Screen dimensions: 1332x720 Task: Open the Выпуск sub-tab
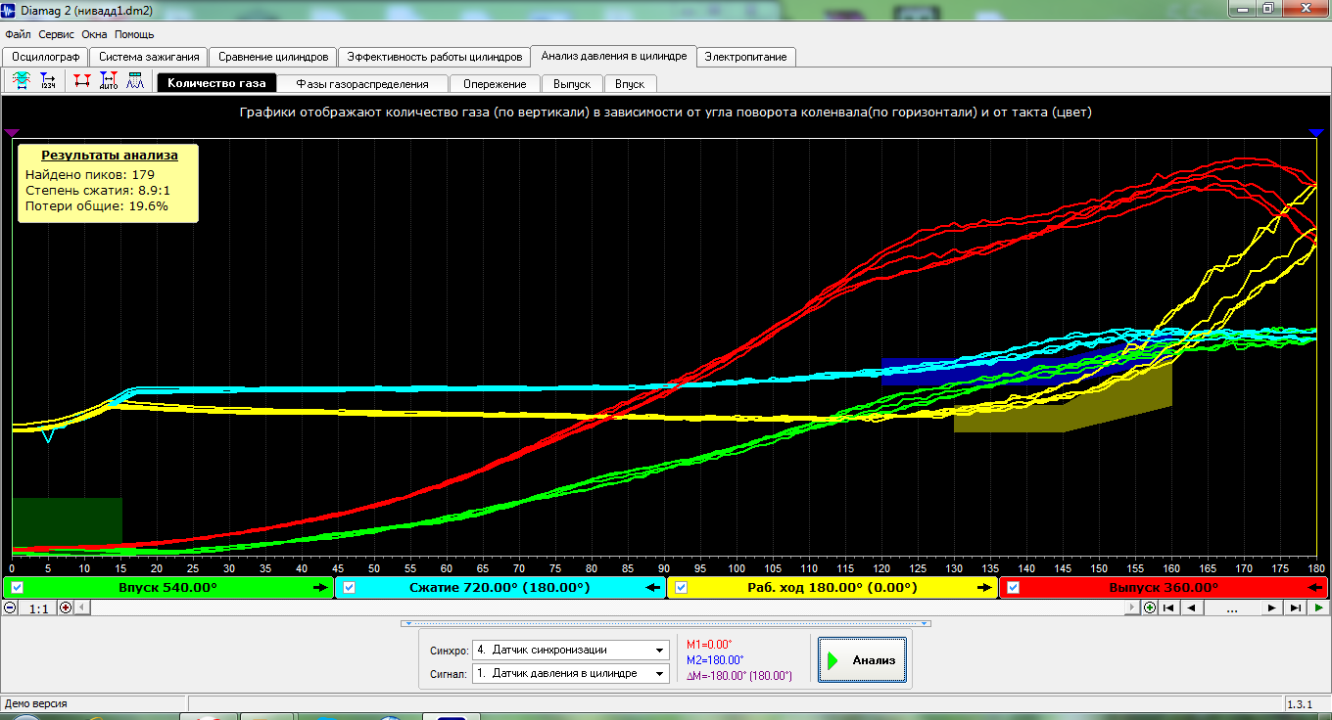572,84
